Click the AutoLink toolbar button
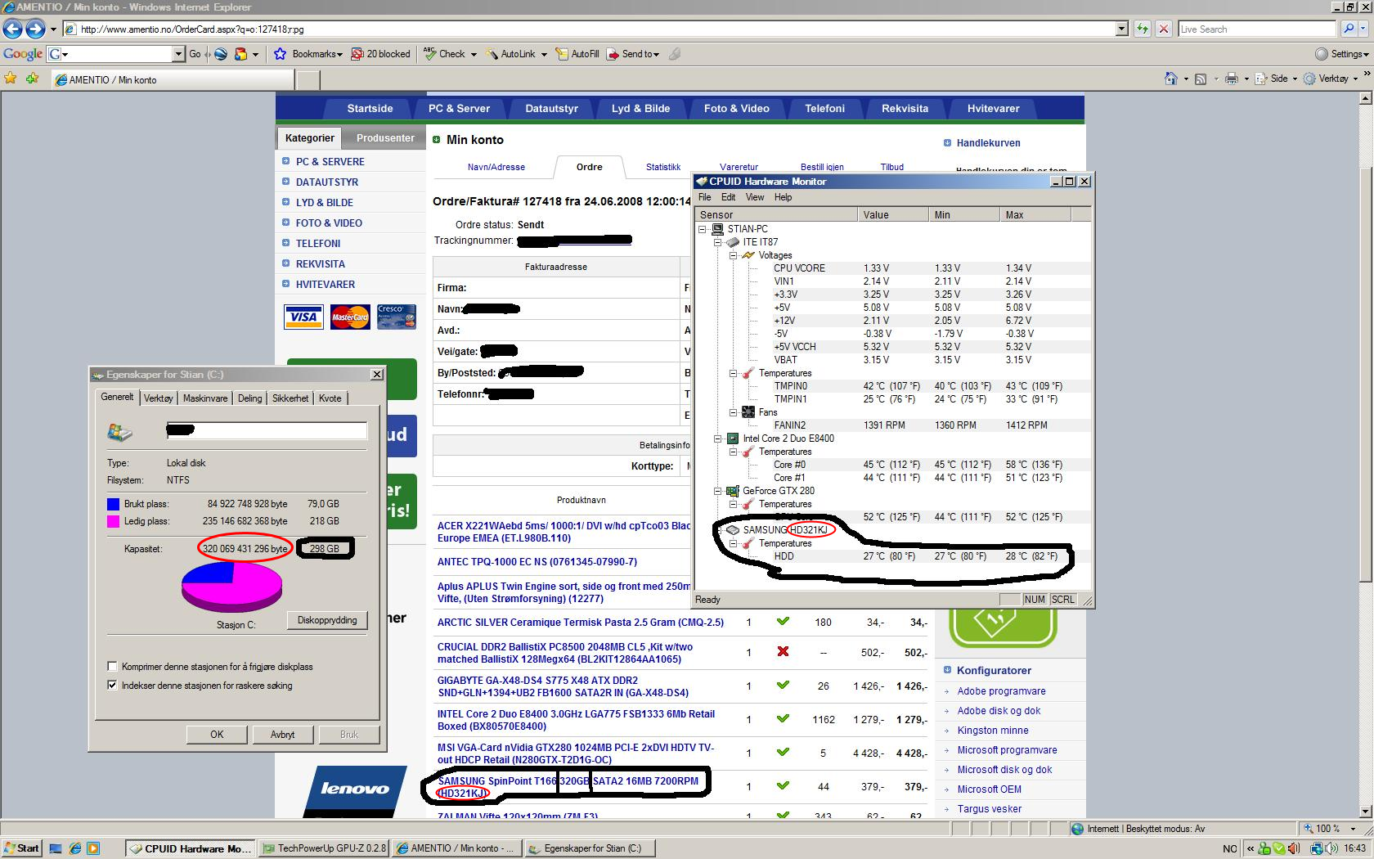Screen dimensions: 1374x859 (510, 54)
